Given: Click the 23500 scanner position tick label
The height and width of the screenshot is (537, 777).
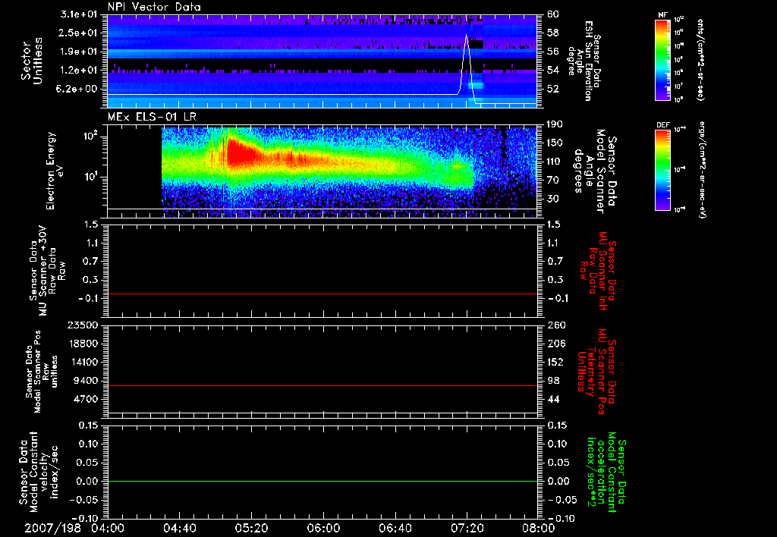Looking at the screenshot, I should [x=82, y=325].
